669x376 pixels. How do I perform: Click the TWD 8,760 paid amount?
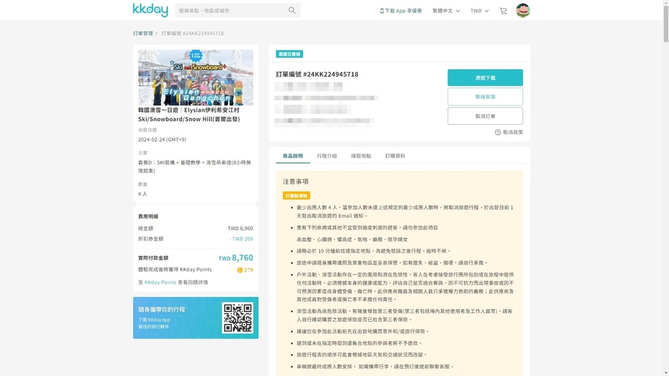[x=235, y=258]
